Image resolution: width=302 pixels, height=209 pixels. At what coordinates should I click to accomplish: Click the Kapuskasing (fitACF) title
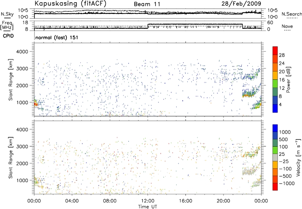[x=70, y=3]
